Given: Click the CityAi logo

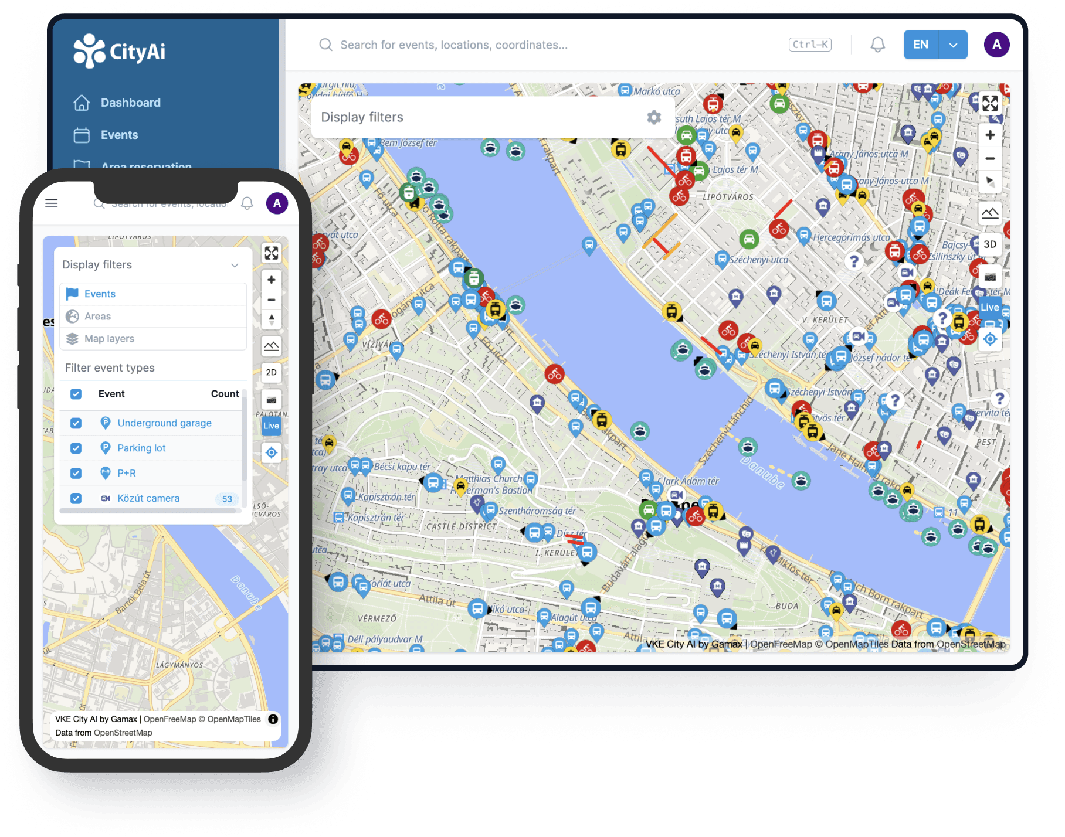Looking at the screenshot, I should (119, 51).
